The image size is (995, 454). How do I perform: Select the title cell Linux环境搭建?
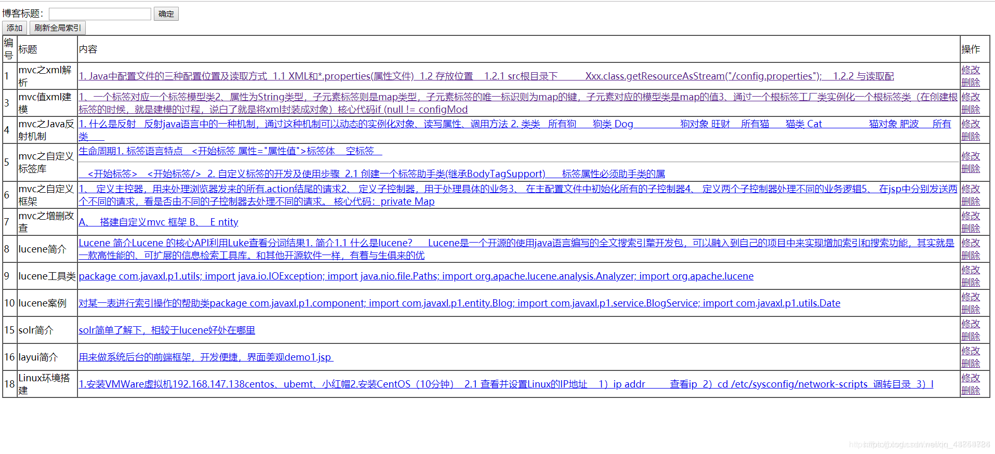[x=47, y=384]
